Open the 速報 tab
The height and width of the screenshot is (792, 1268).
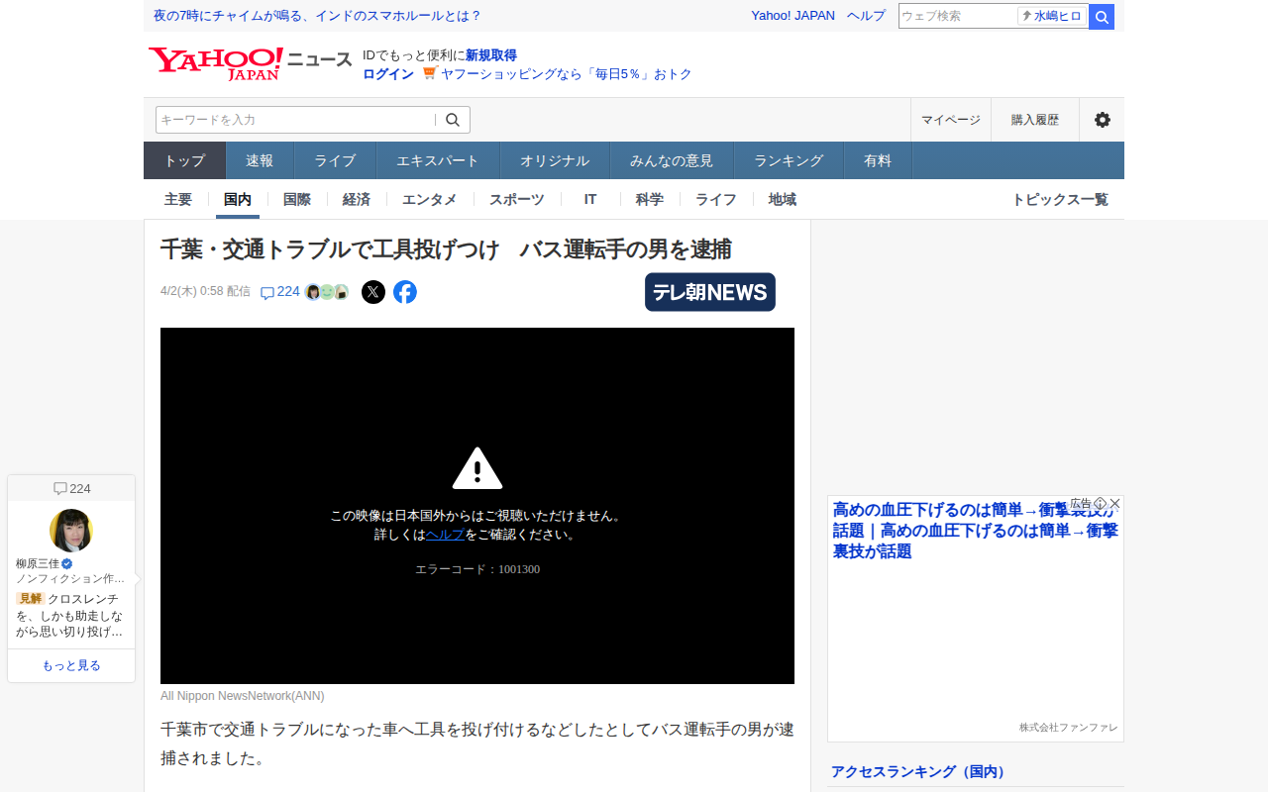click(260, 160)
